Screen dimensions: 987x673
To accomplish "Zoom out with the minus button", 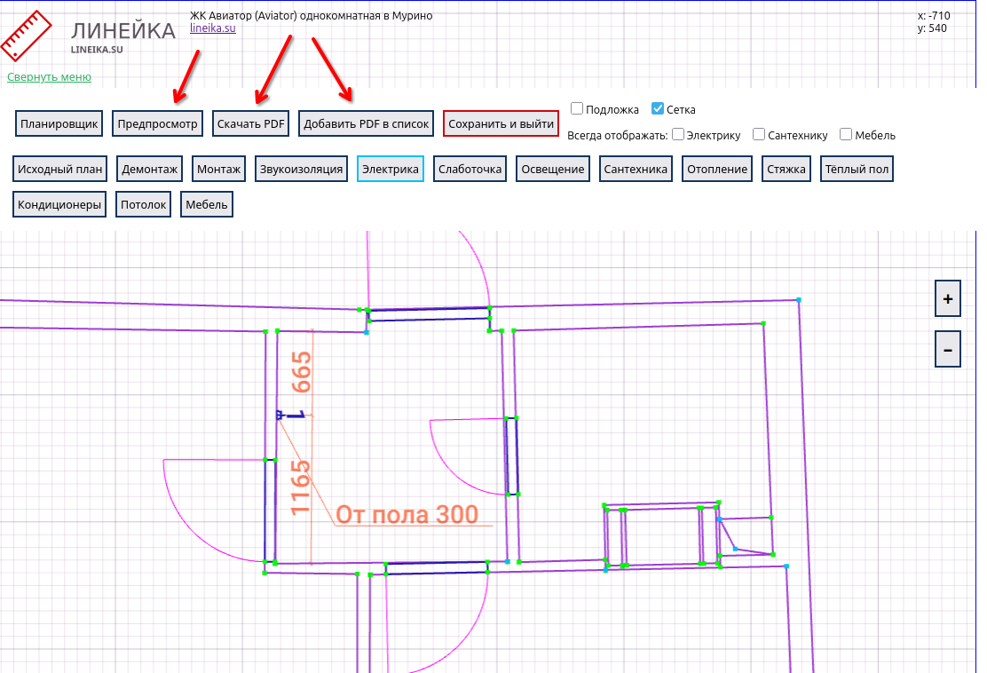I will coord(947,350).
